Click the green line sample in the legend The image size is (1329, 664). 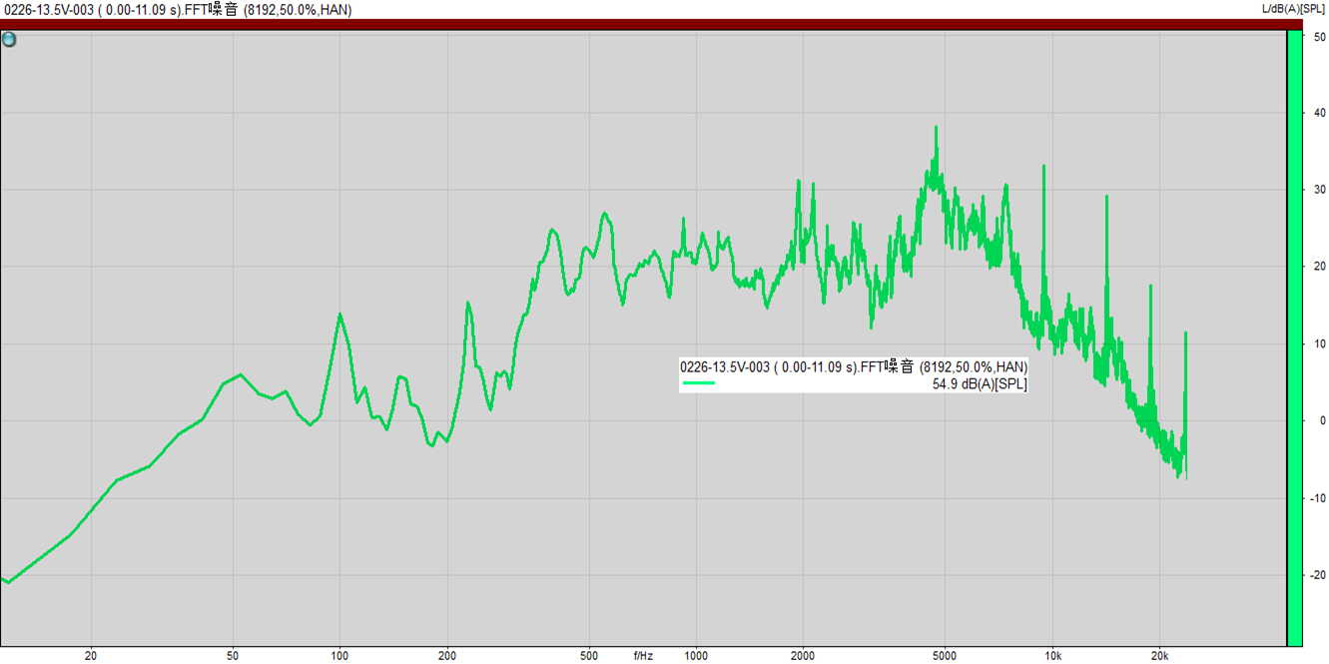699,382
